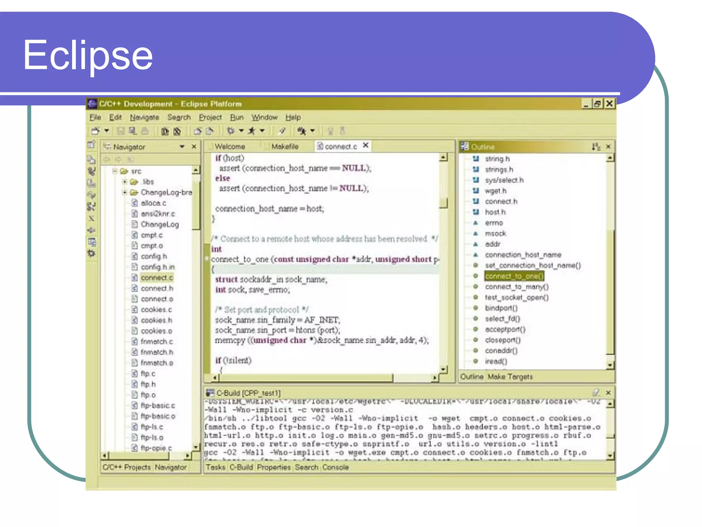Expand the .libs folder
Screen dimensions: 702x527
pyautogui.click(x=125, y=181)
